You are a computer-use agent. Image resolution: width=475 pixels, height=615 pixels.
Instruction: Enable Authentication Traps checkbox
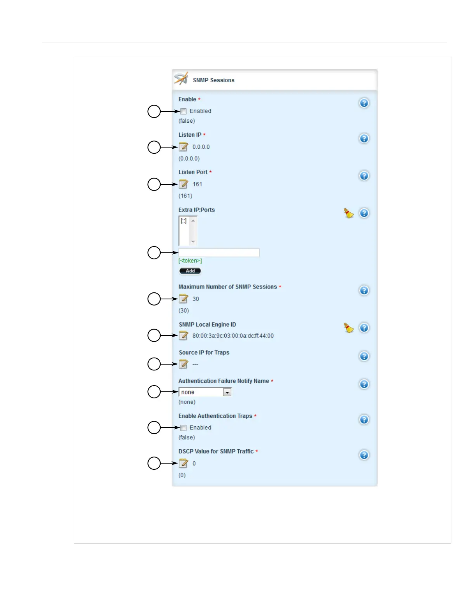[x=184, y=428]
